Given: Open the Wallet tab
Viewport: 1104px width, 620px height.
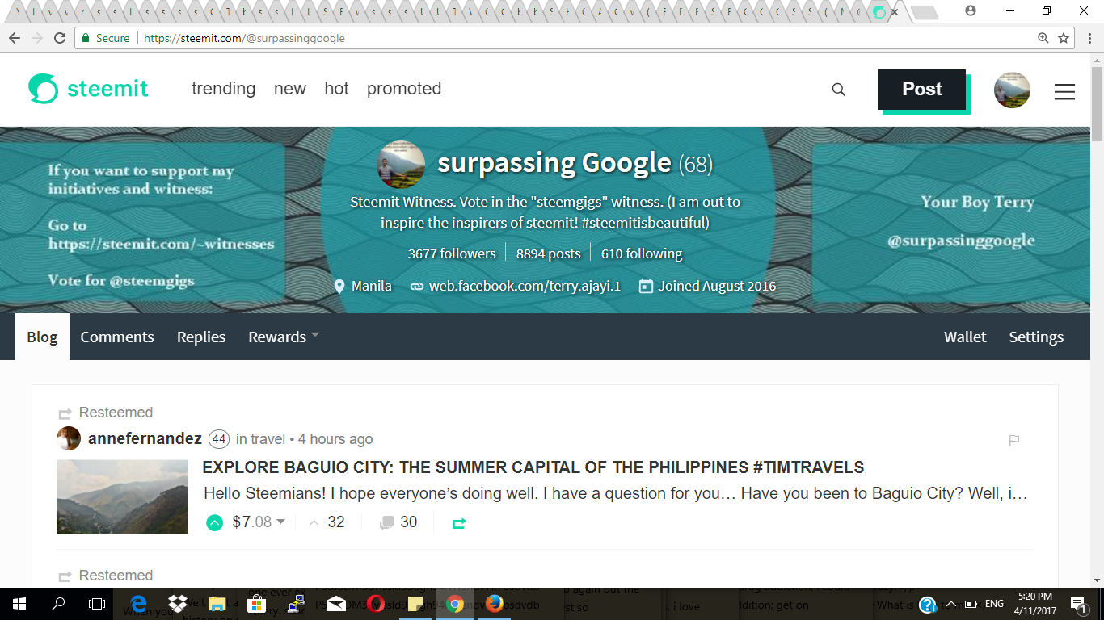Looking at the screenshot, I should 965,337.
